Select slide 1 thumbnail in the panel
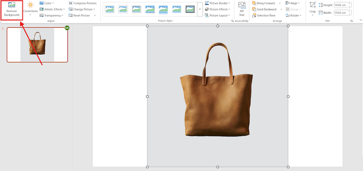 tap(37, 45)
